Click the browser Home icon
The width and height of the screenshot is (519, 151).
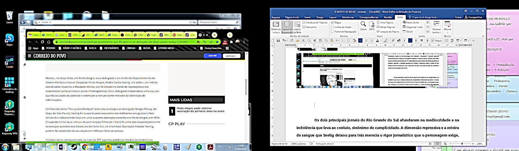49,42
